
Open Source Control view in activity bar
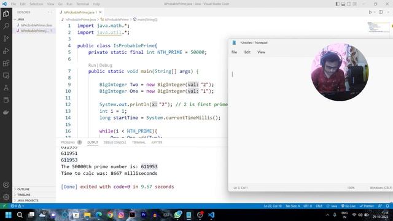point(6,38)
